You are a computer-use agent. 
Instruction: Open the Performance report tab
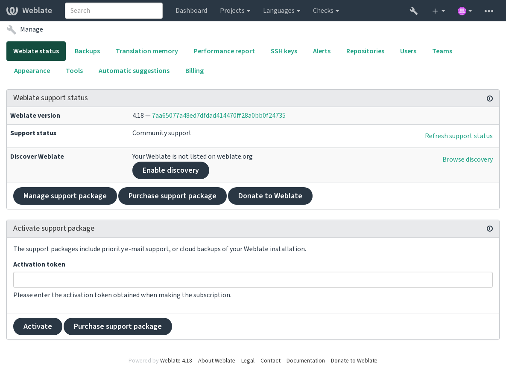pos(224,51)
